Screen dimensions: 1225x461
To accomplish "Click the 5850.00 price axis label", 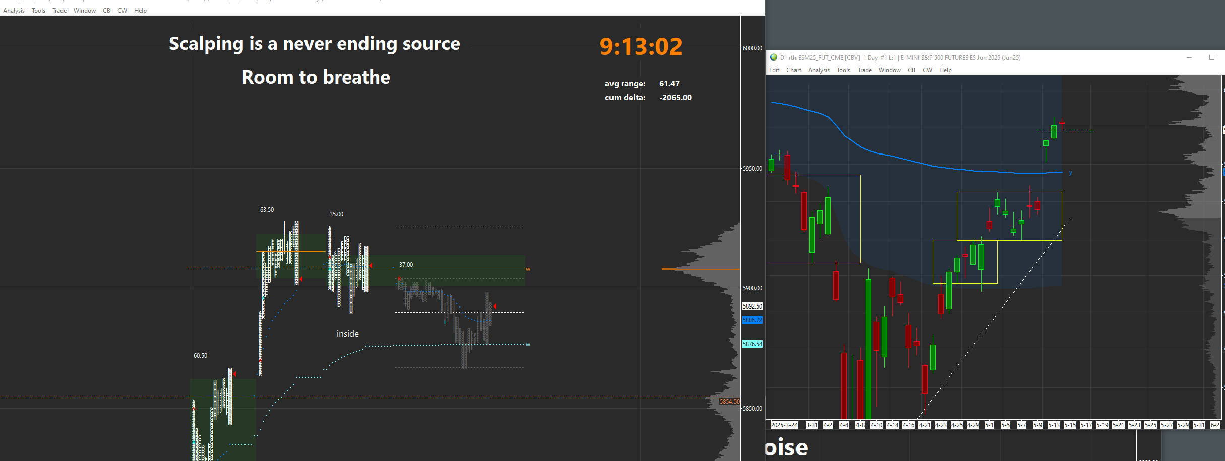I will 752,409.
